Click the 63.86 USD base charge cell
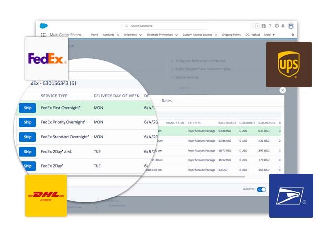Screen dimensions: 325x237 click(x=225, y=141)
